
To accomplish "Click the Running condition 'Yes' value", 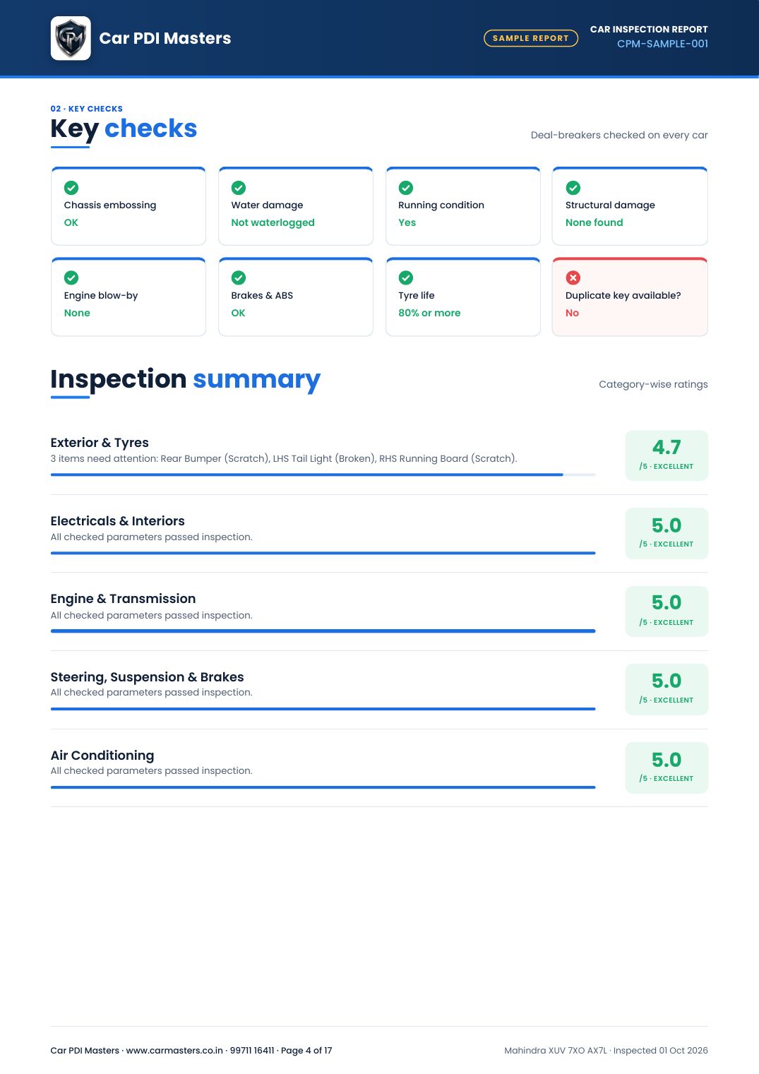I will (x=407, y=222).
